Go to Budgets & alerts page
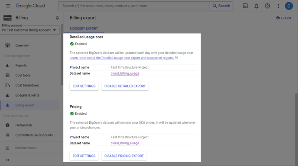298x166 pixels. point(27,95)
